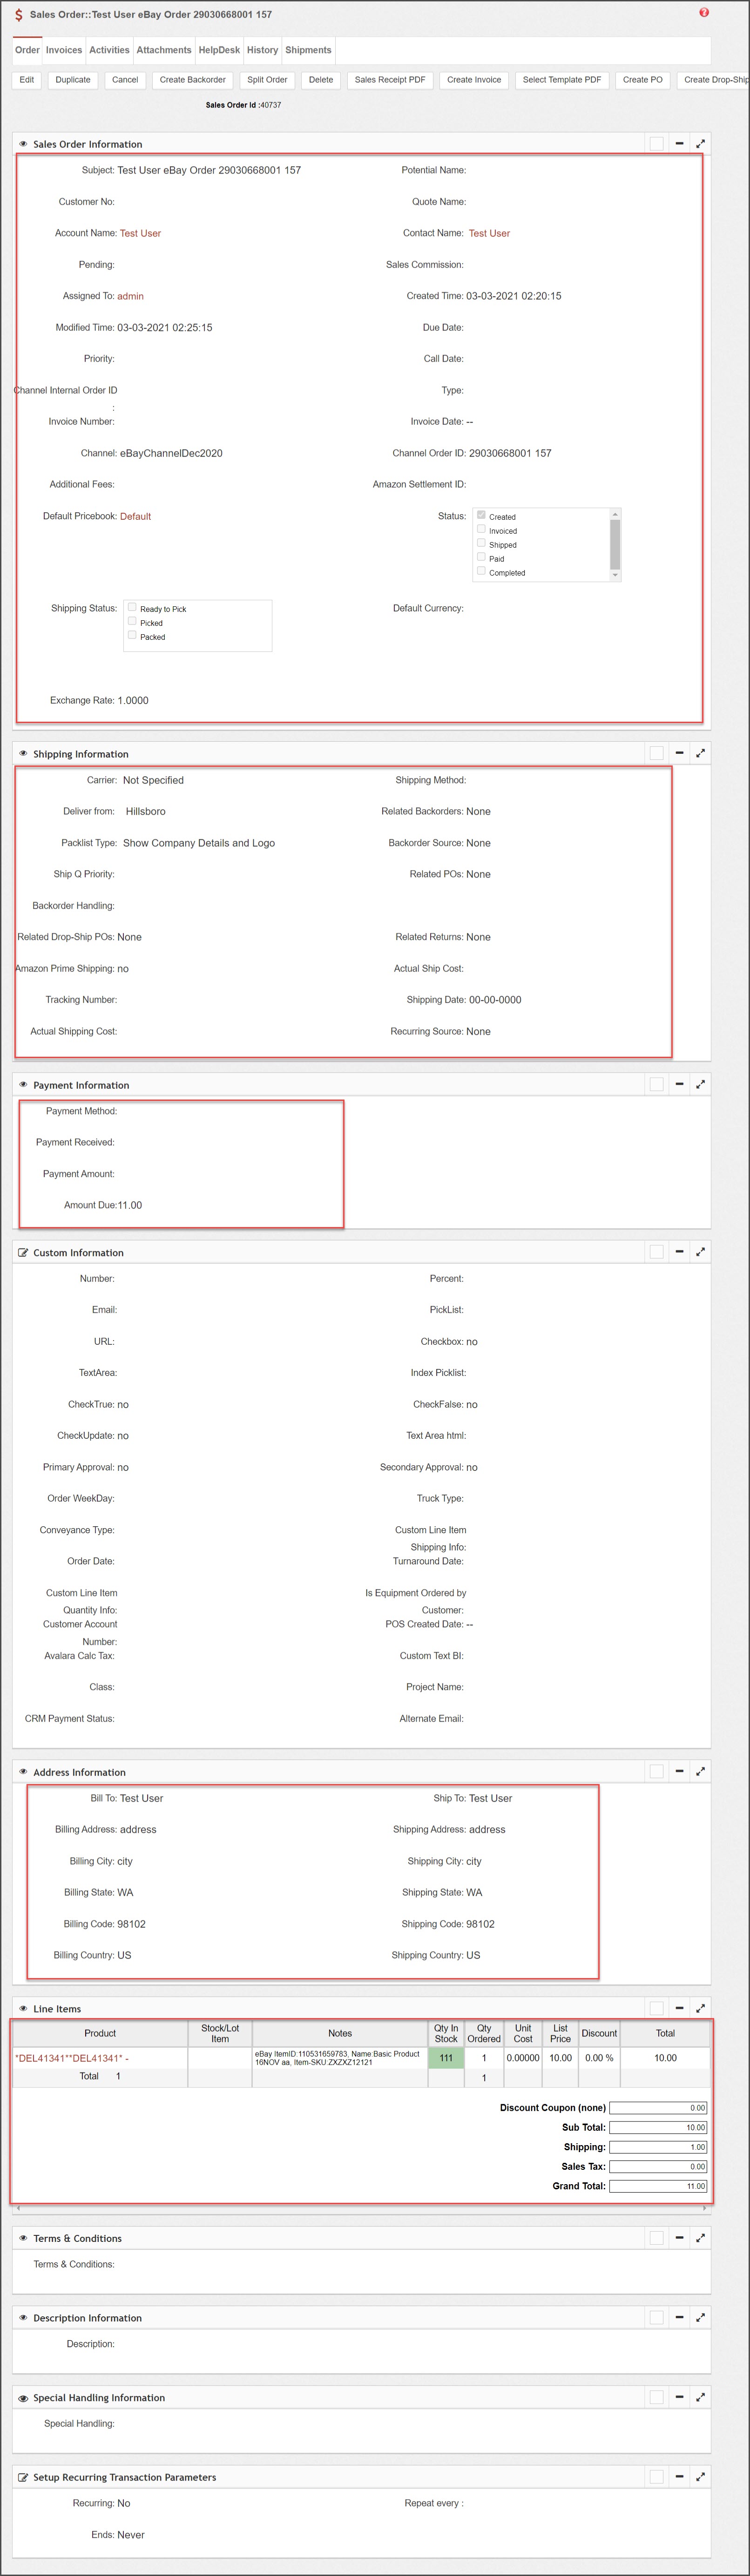Screen dimensions: 750x2576
Task: Check the Completed status checkbox
Action: 481,571
